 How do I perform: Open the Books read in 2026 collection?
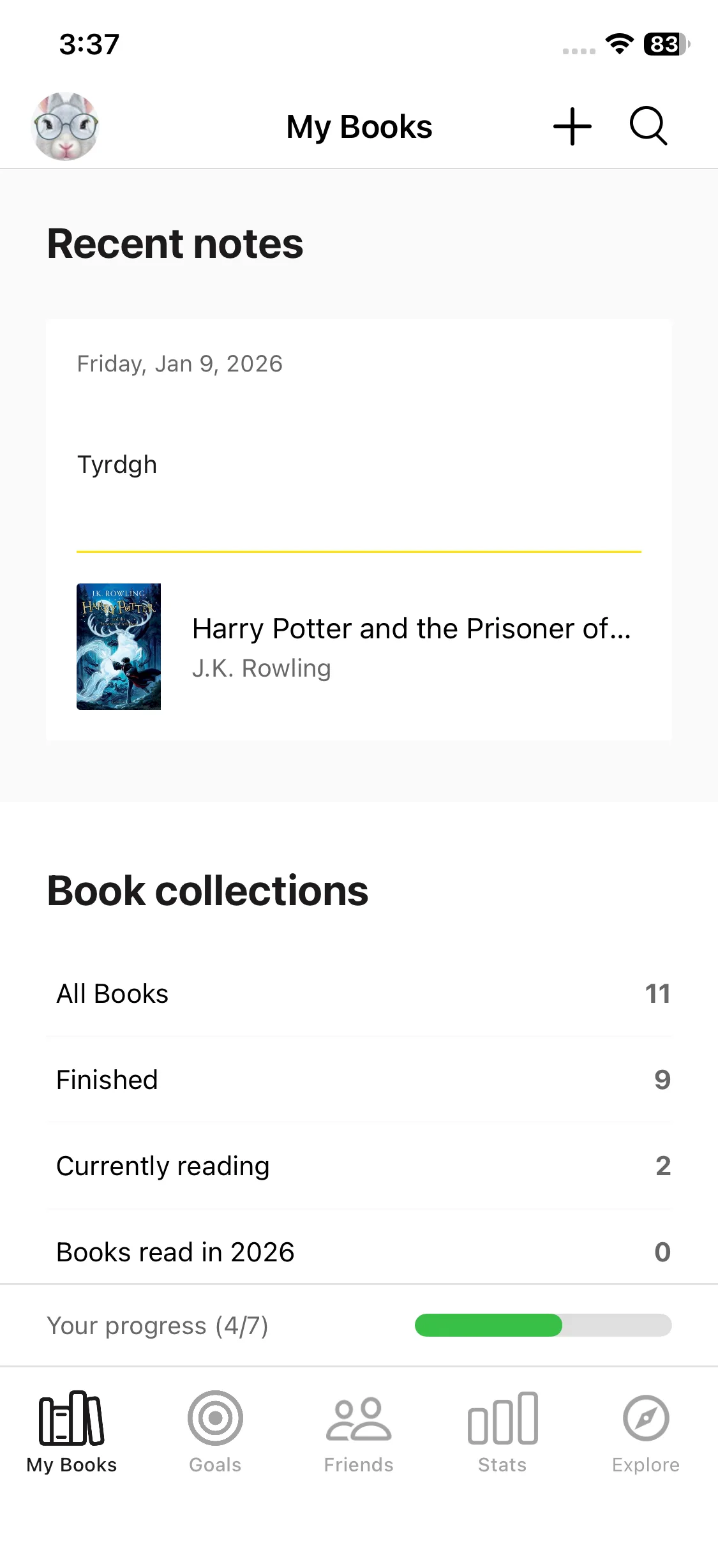tap(359, 1252)
